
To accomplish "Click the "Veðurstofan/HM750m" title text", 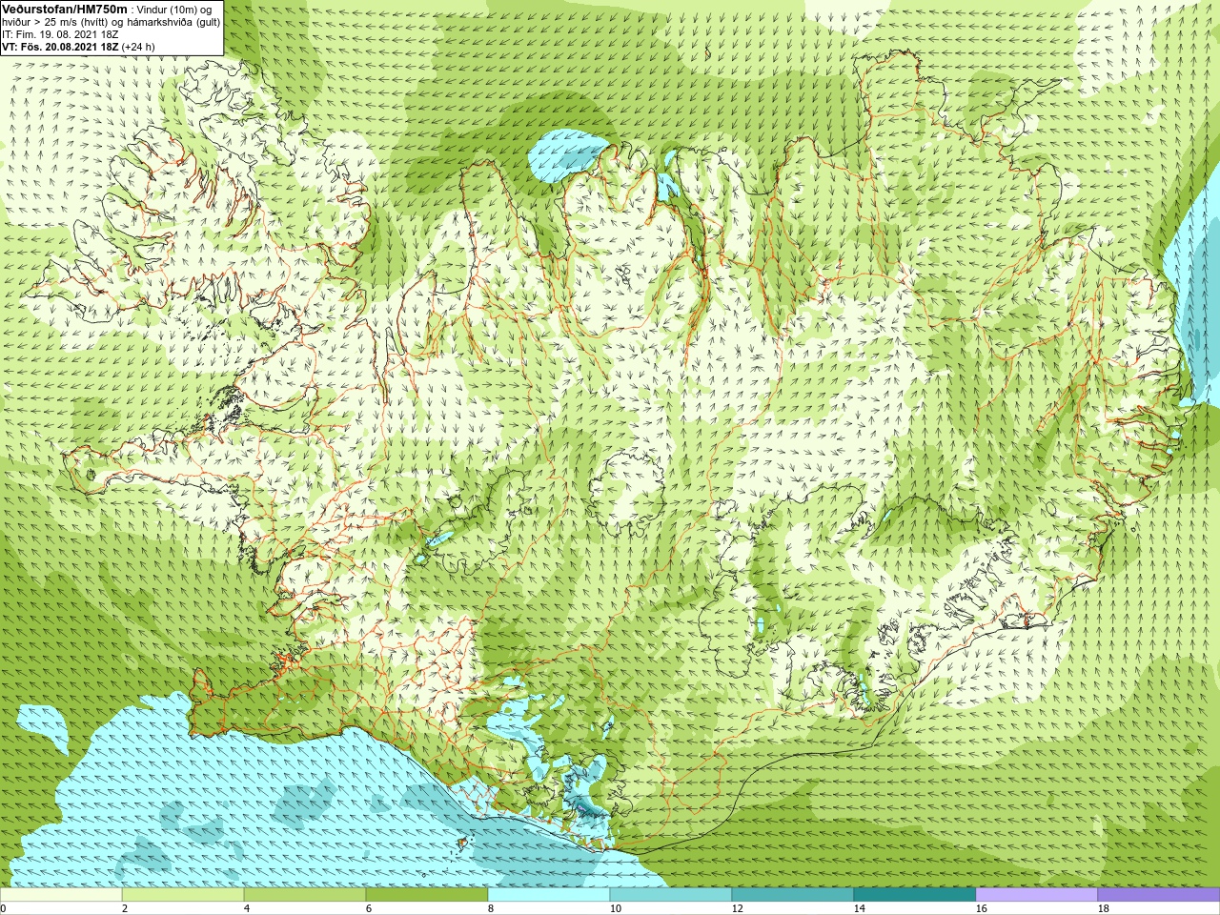I will [65, 9].
